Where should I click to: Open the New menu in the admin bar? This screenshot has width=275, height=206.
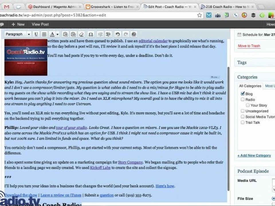[18, 25]
